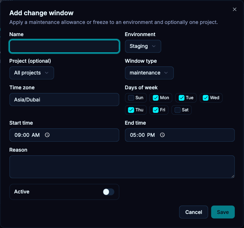Viewport: 244px width, 228px height.
Task: Uncheck the Fri day checkbox
Action: tap(156, 110)
